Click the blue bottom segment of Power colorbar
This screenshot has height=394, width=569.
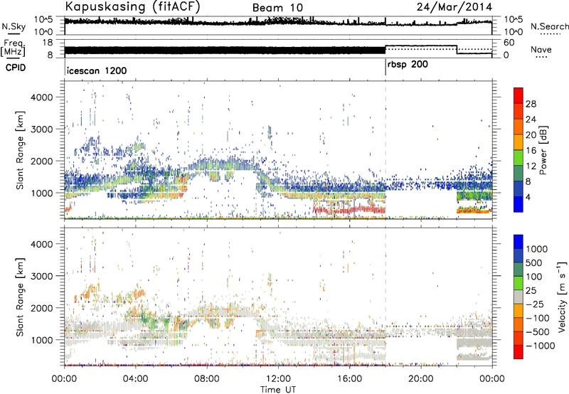tap(519, 205)
